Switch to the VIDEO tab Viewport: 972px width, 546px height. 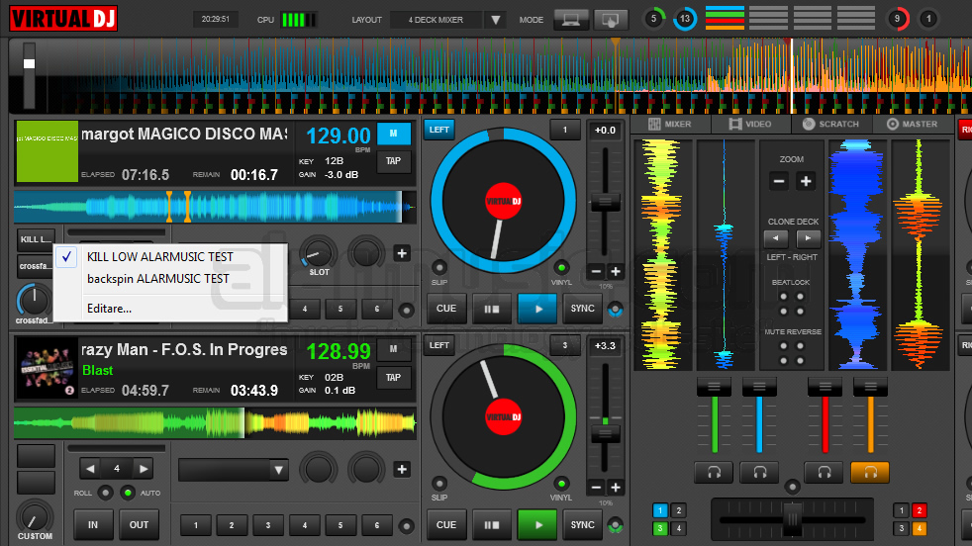(750, 124)
